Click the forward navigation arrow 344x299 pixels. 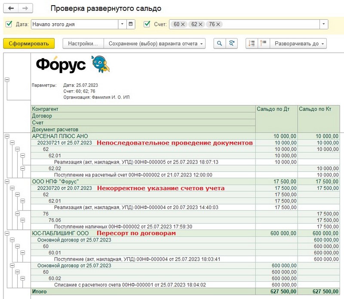pyautogui.click(x=25, y=9)
